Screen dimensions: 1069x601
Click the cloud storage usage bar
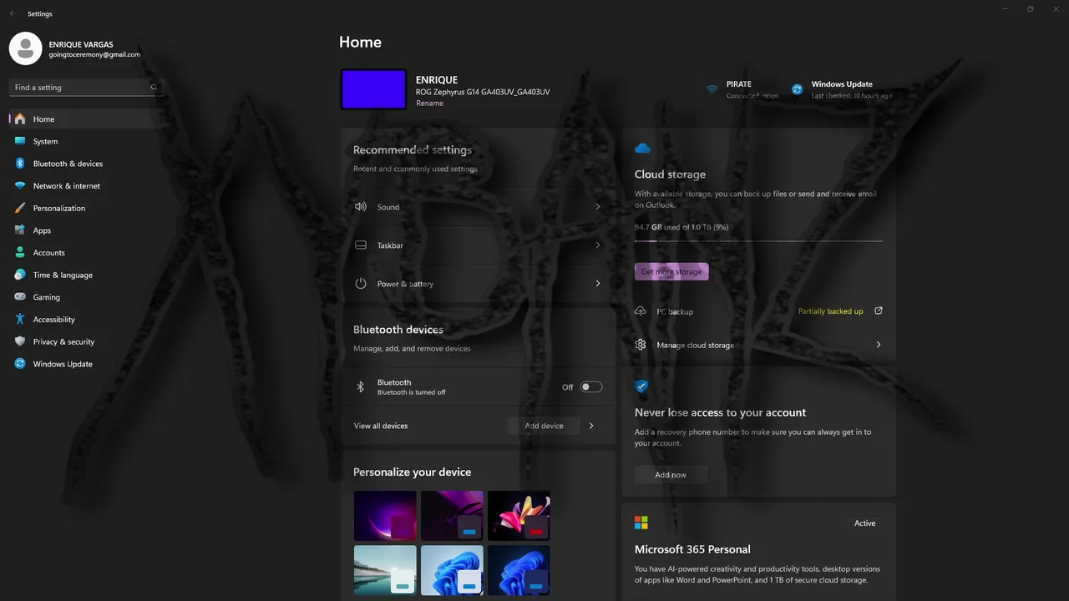coord(758,240)
